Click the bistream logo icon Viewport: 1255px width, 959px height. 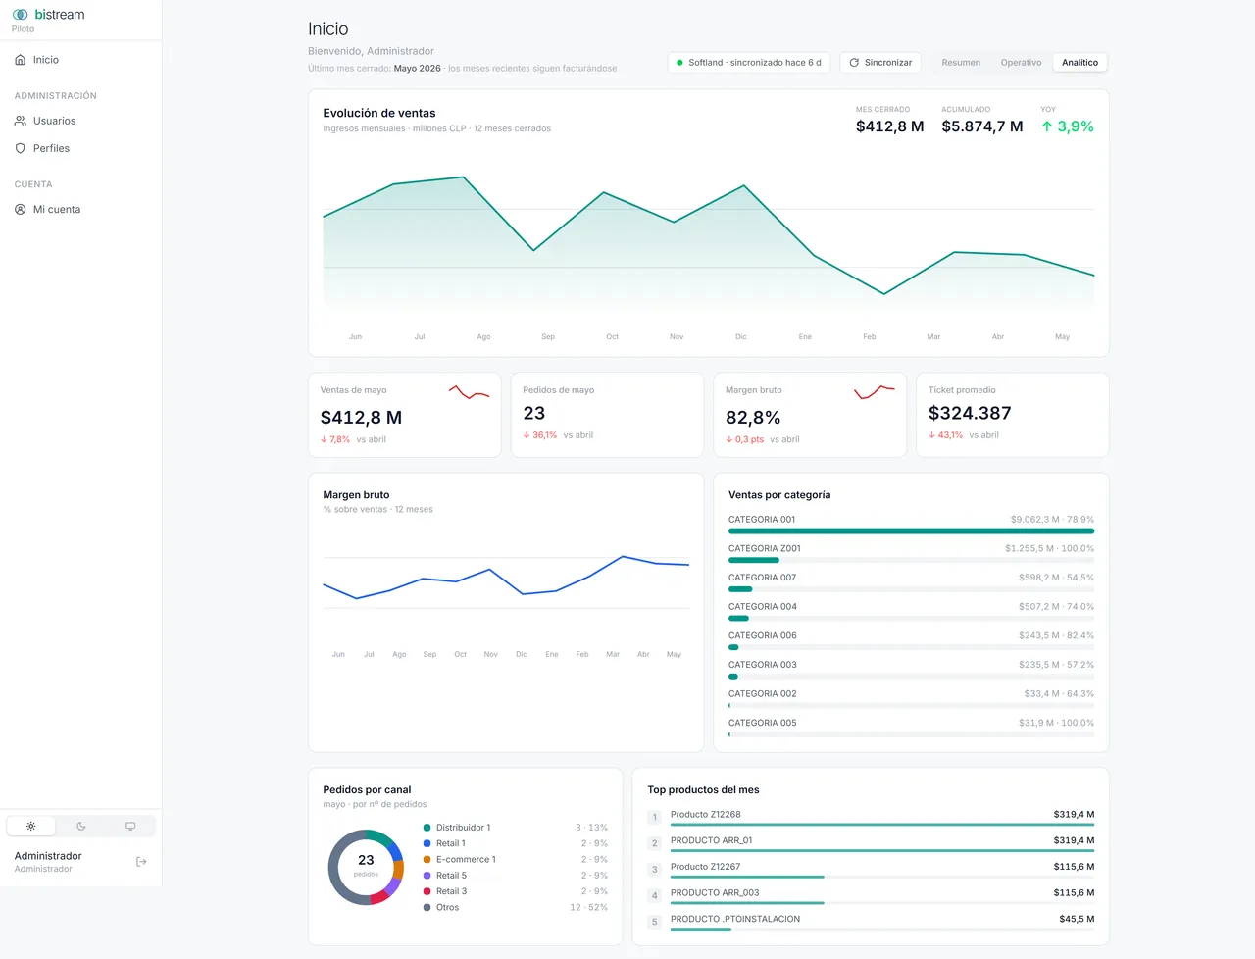pyautogui.click(x=20, y=15)
